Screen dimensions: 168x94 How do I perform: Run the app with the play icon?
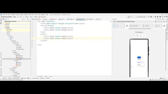click(149, 17)
